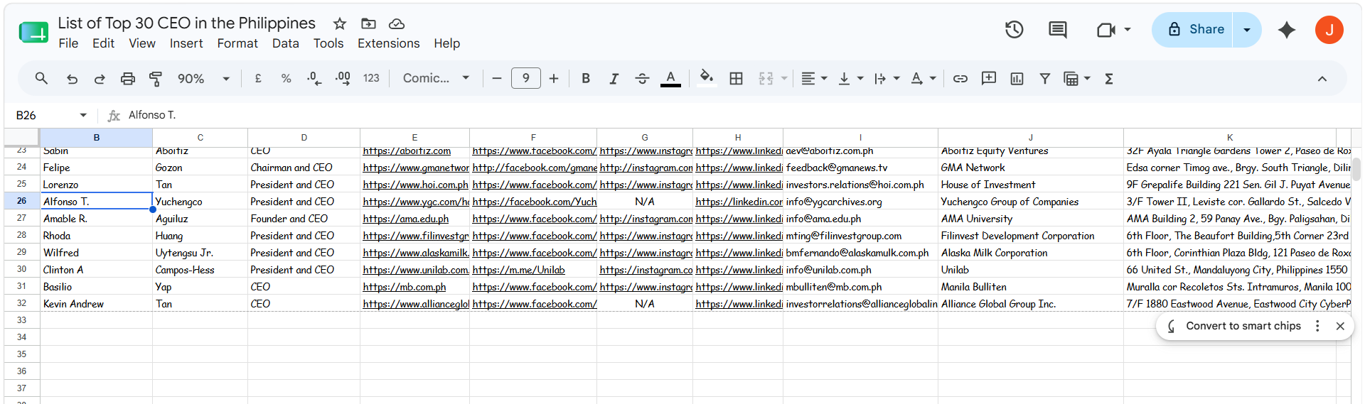
Task: Open the Insert menu
Action: click(186, 43)
